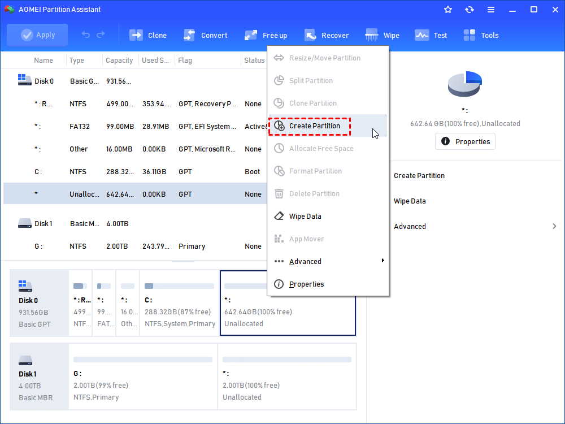The width and height of the screenshot is (565, 424).
Task: Click the undo arrow icon
Action: pyautogui.click(x=86, y=34)
